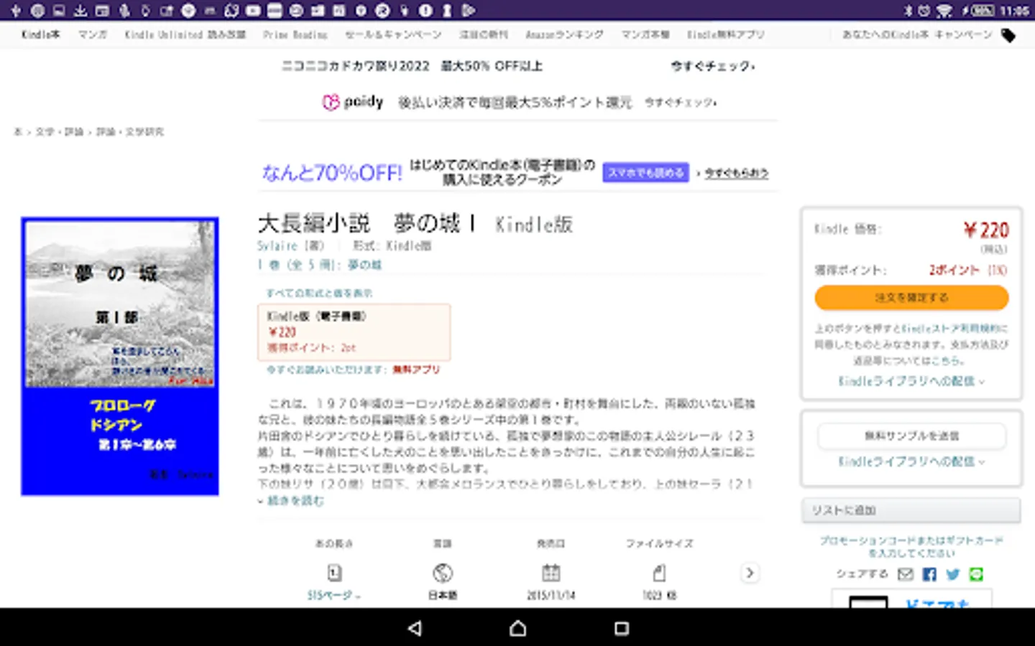1035x646 pixels.
Task: Open the new releases tab beside Prime sale tab
Action: [484, 34]
